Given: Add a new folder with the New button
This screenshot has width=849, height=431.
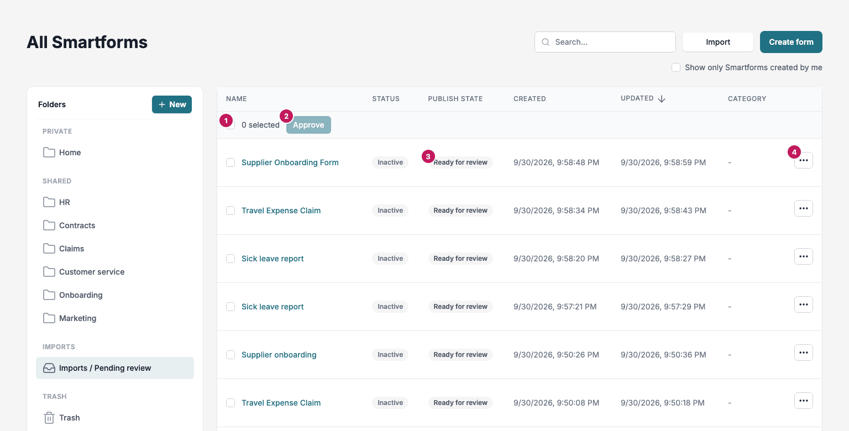Looking at the screenshot, I should pos(172,104).
